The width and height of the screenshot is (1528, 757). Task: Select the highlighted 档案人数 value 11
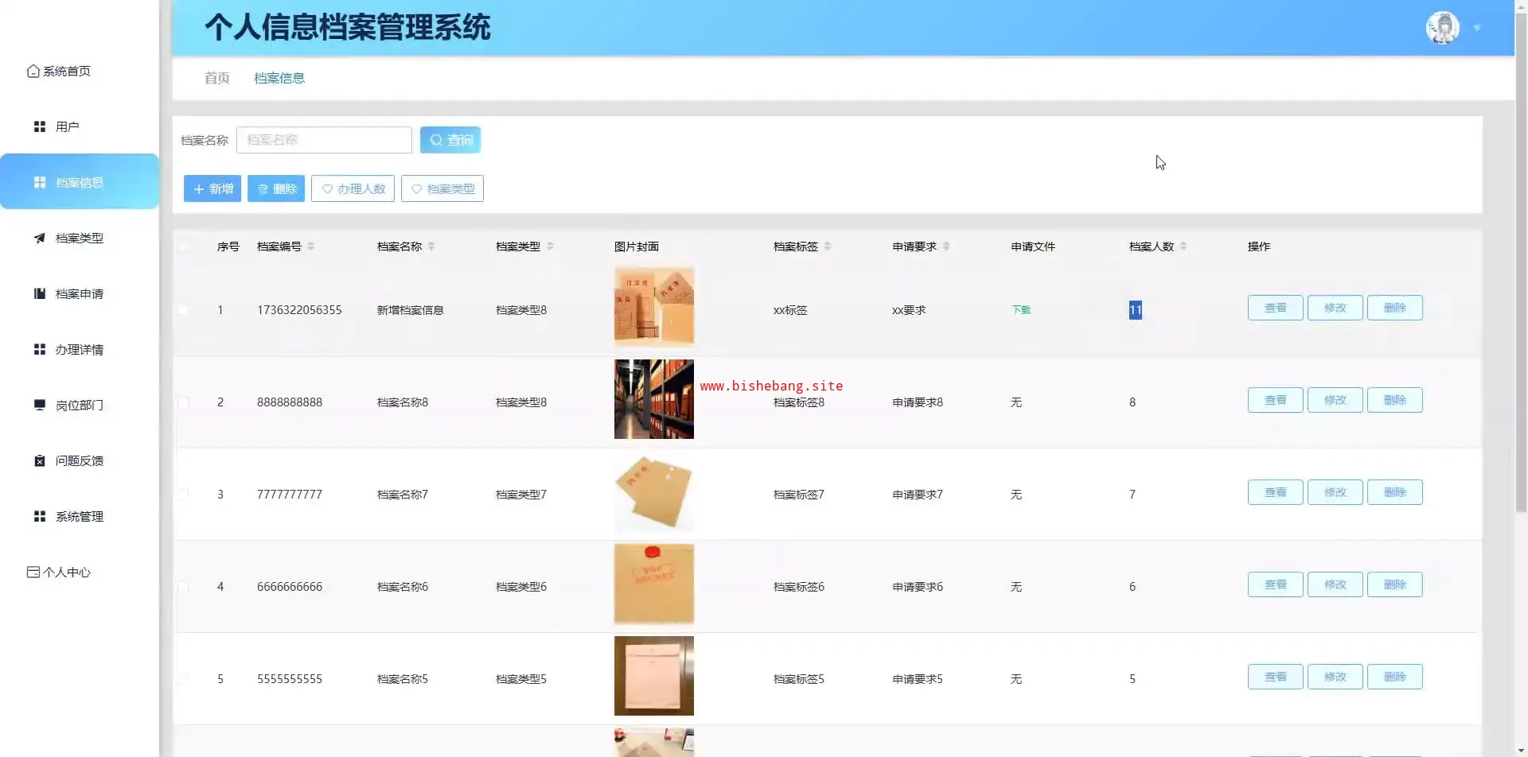1136,310
